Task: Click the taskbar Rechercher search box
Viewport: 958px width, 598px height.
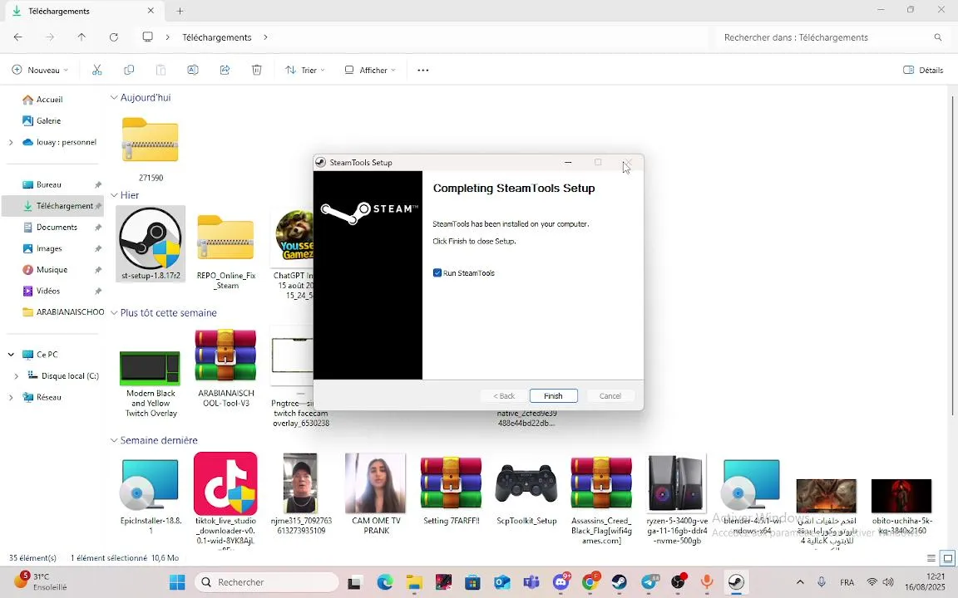Action: pyautogui.click(x=266, y=582)
